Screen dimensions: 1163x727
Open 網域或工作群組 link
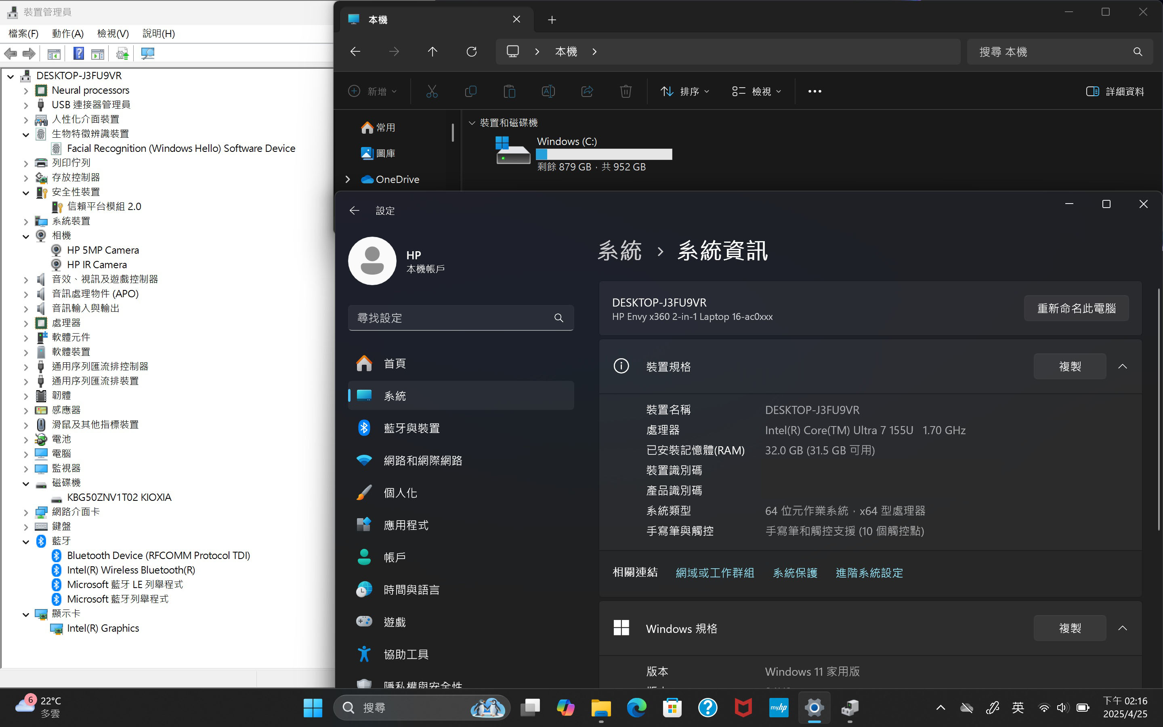point(715,573)
